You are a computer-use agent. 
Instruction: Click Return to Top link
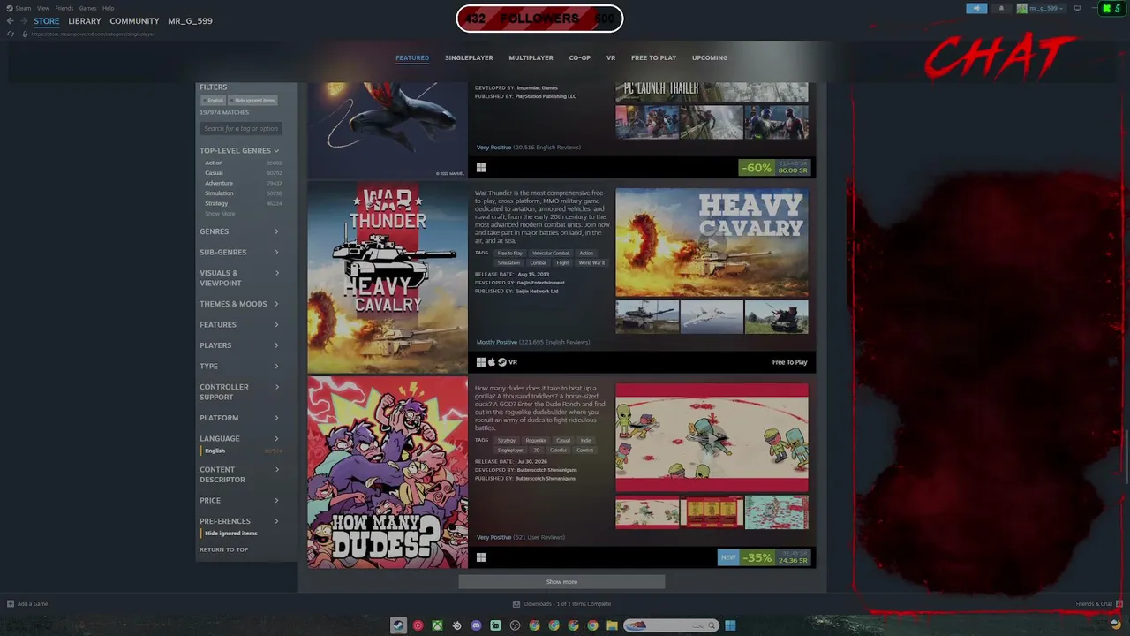223,550
